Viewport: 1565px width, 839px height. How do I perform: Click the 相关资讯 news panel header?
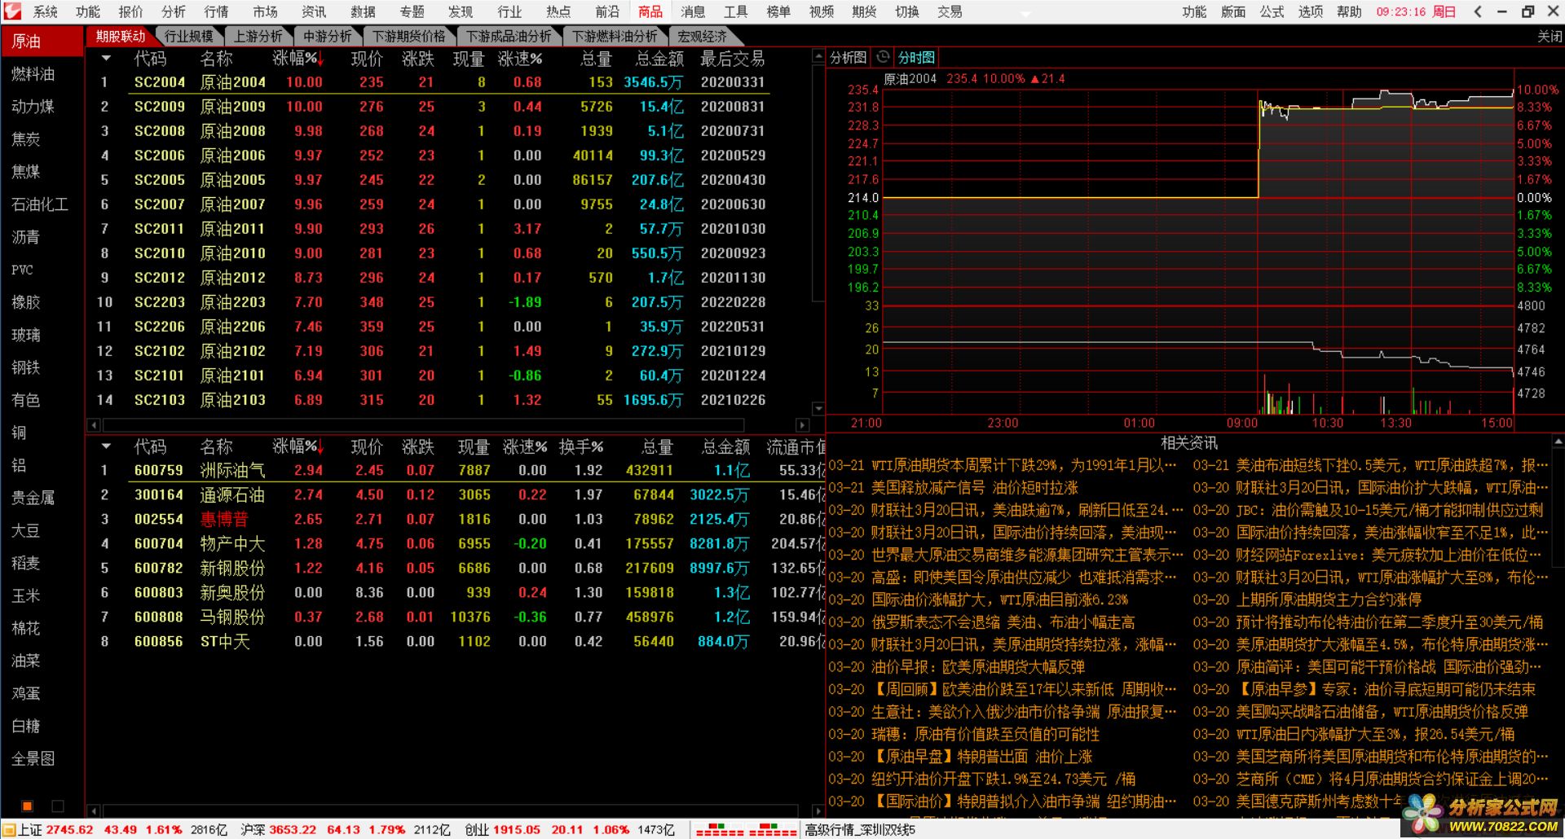1188,442
